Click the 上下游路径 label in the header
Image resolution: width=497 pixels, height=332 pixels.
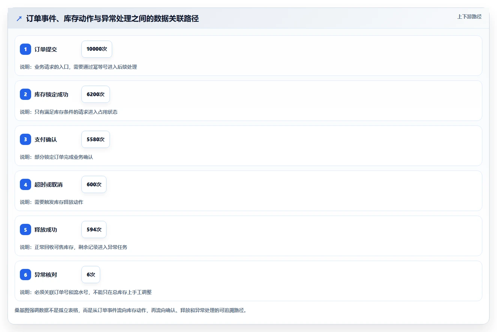click(469, 17)
